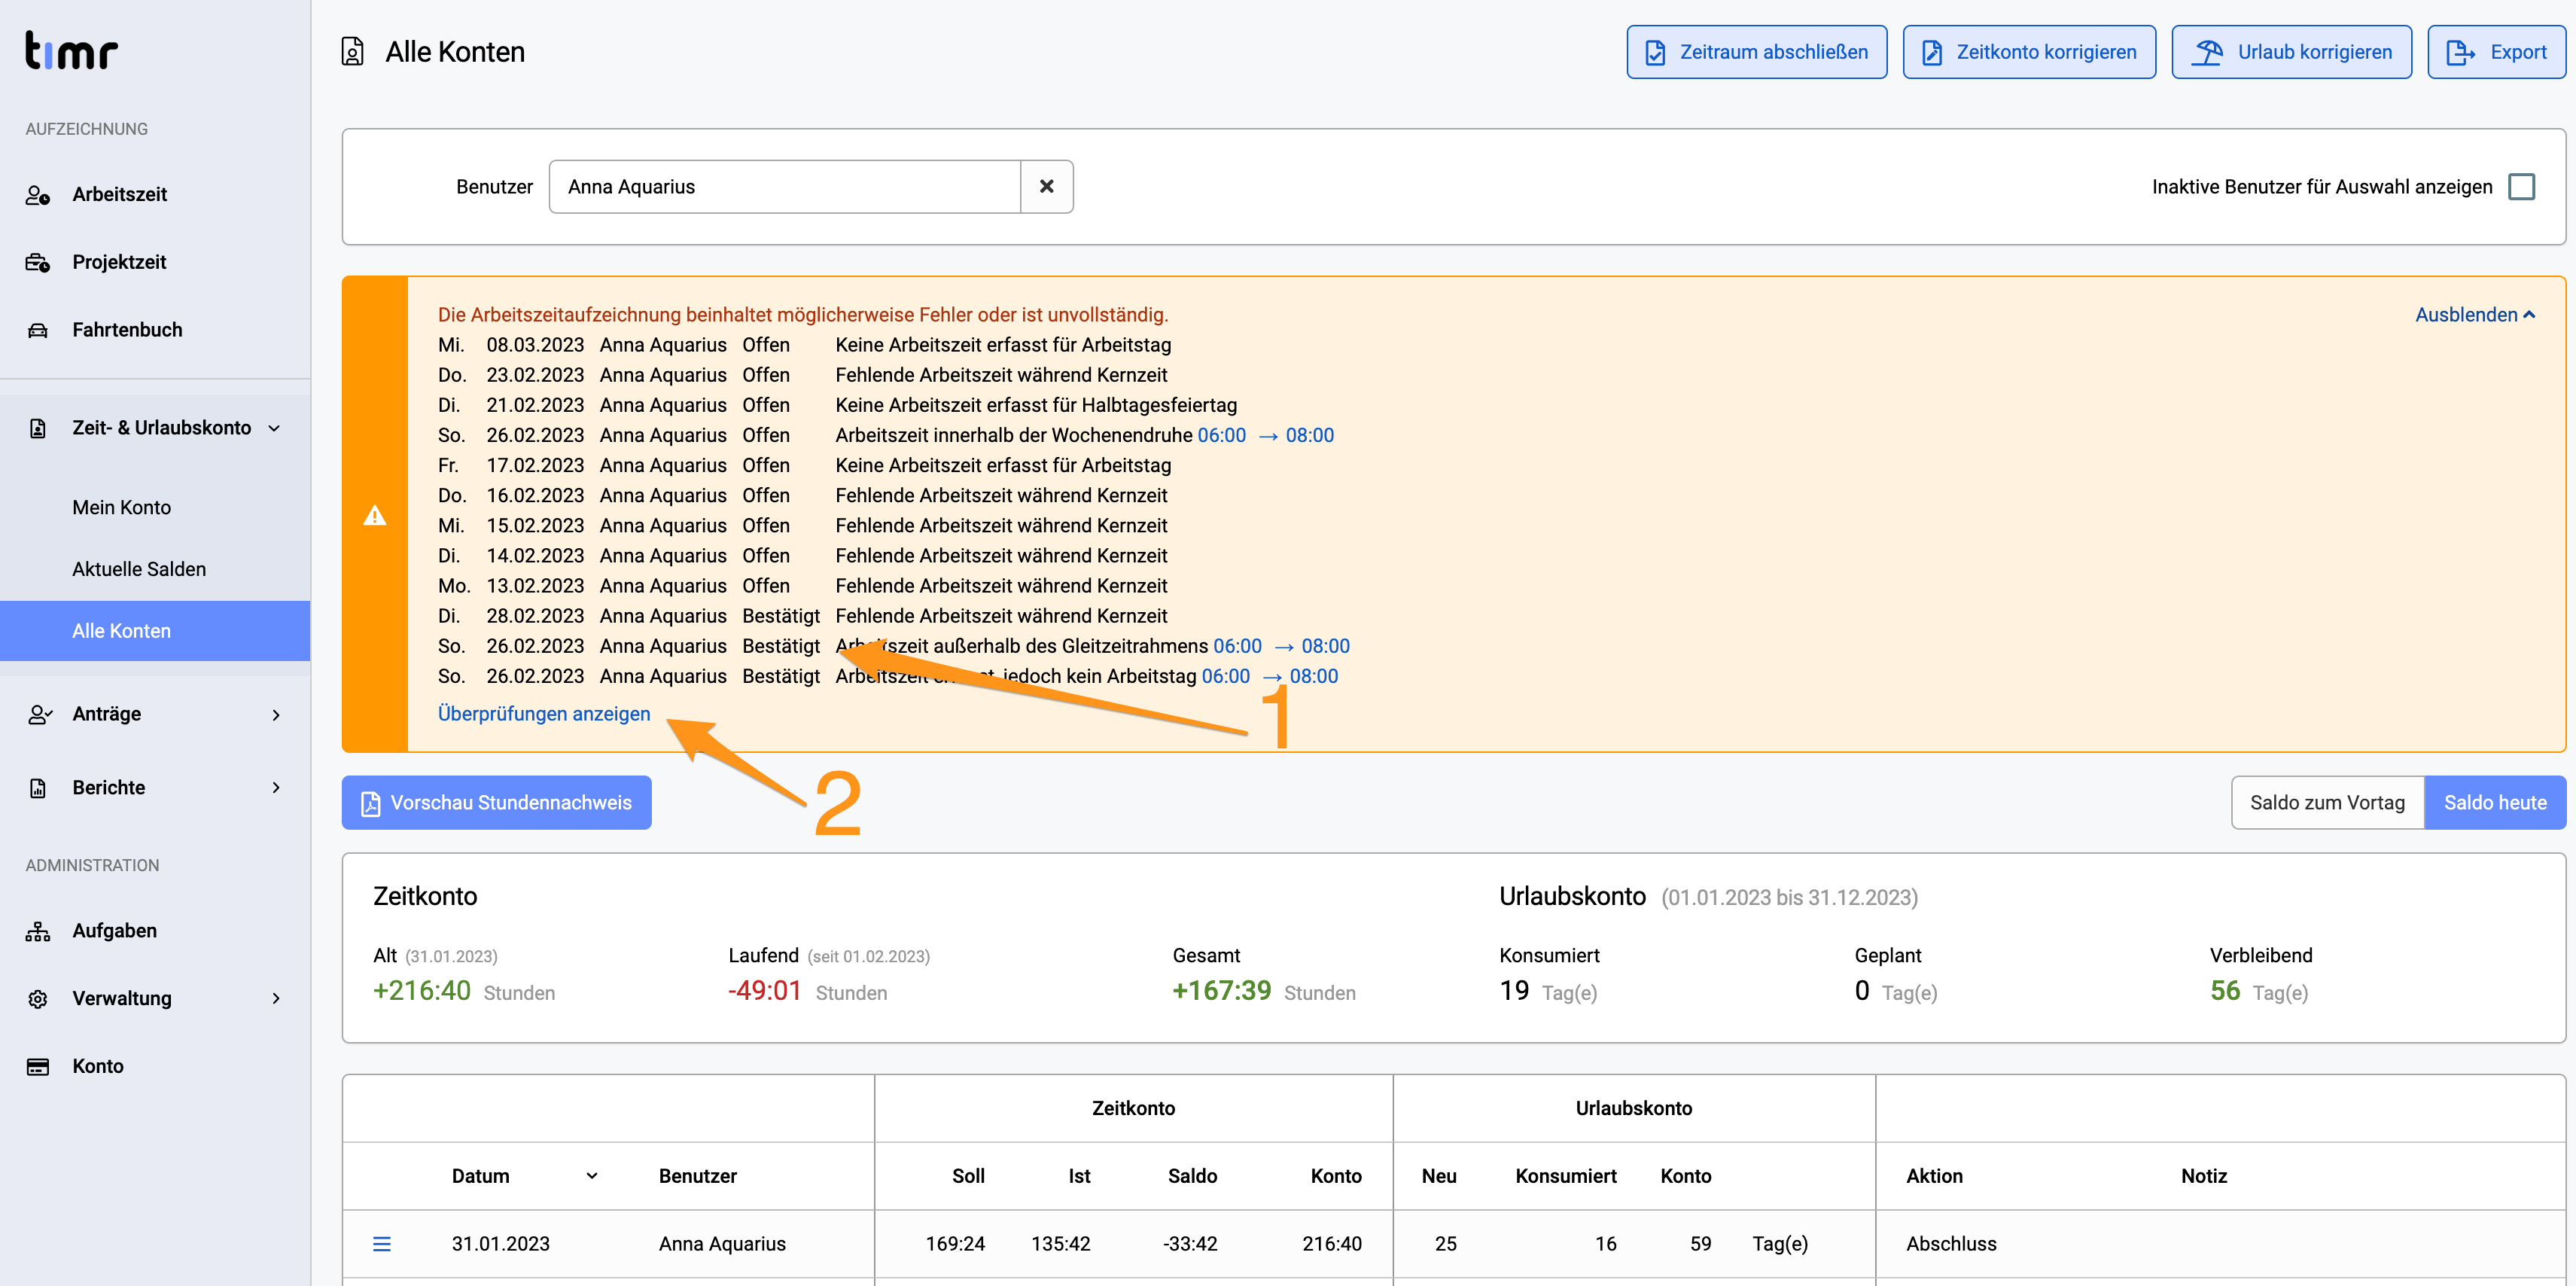Click the 56 Verbleibend vacation days
The height and width of the screenshot is (1286, 2576).
(x=2225, y=990)
